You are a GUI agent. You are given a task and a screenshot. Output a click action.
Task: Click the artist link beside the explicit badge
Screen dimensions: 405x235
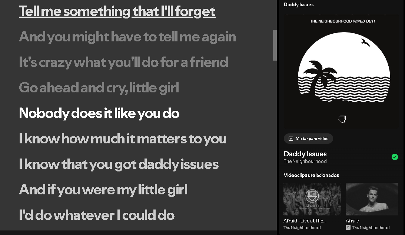coord(371,228)
